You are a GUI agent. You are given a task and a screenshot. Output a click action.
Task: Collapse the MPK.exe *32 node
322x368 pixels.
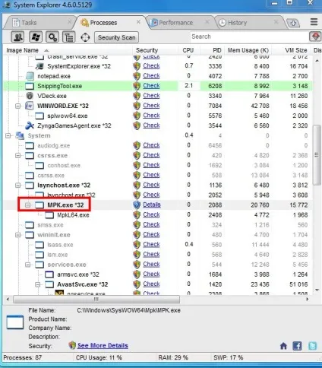pos(28,205)
